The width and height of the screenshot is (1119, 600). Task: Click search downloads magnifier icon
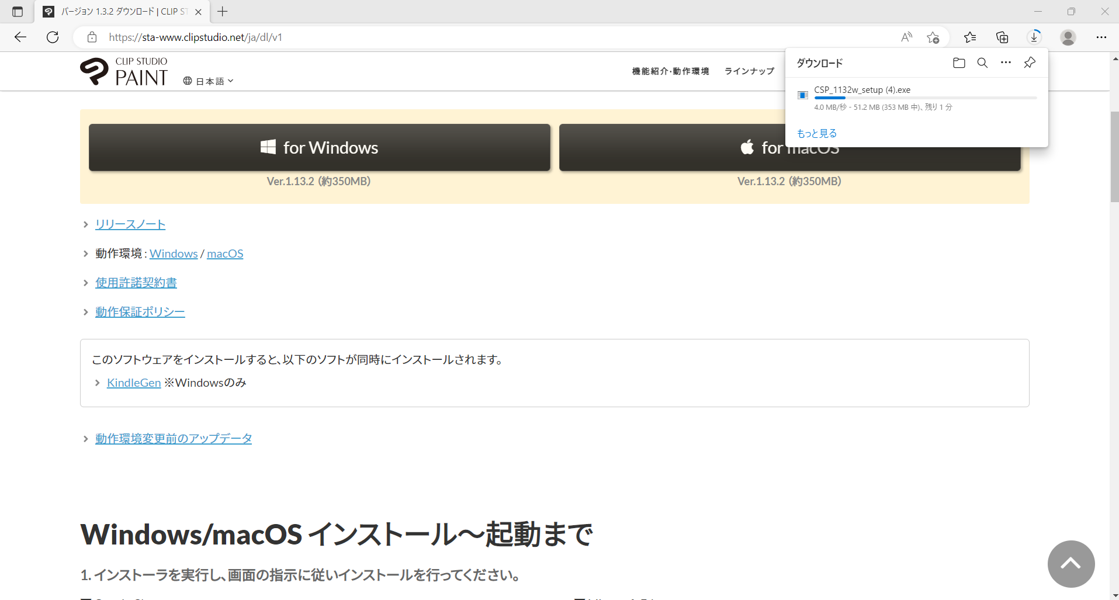coord(982,63)
